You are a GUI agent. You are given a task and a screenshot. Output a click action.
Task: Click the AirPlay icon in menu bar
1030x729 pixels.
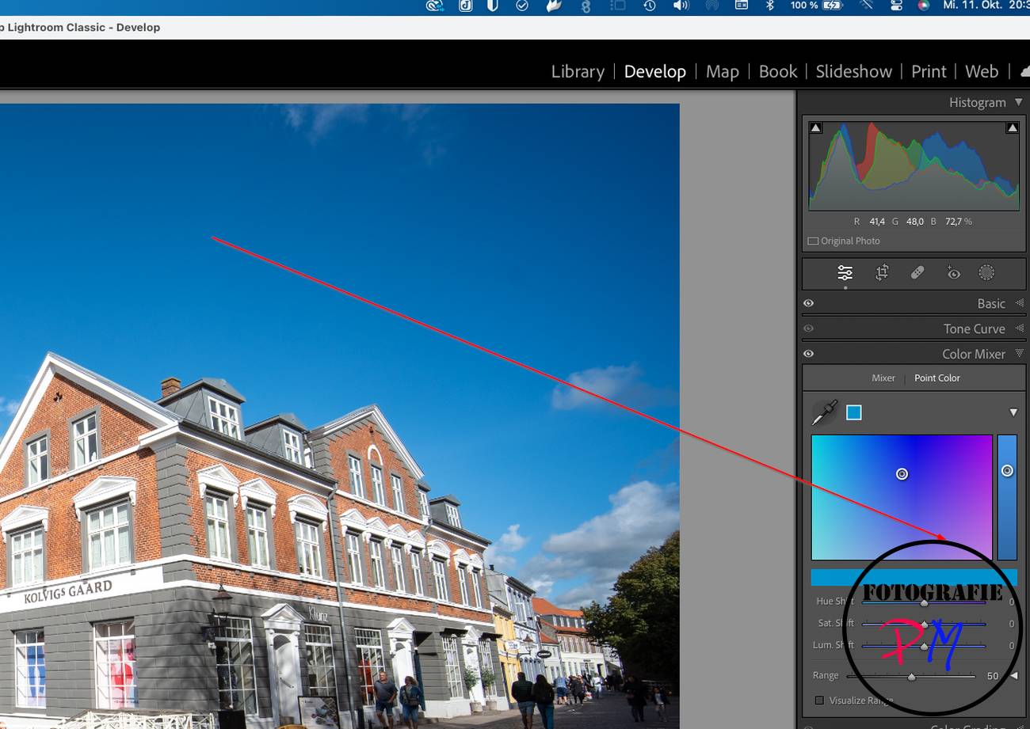(x=711, y=6)
